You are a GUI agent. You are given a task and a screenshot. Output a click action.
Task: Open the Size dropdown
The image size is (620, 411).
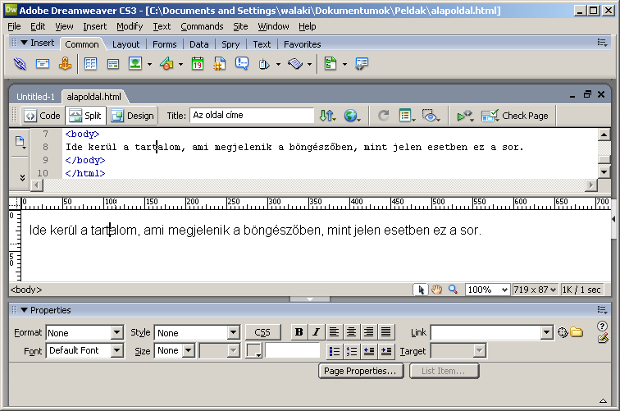189,350
